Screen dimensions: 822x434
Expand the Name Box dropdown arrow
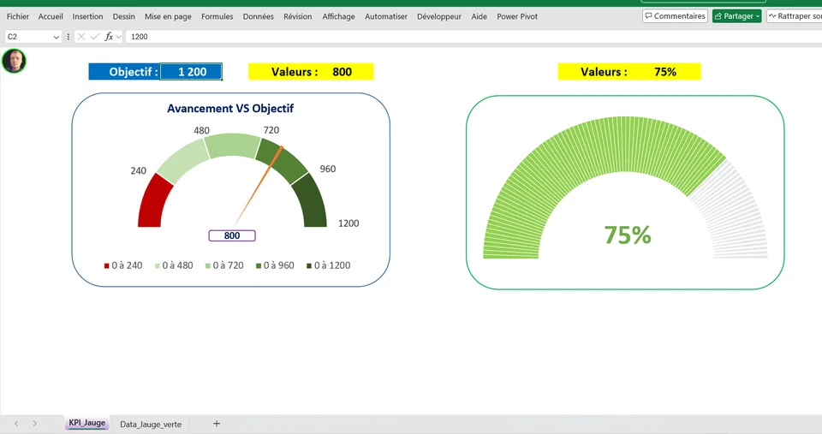57,37
